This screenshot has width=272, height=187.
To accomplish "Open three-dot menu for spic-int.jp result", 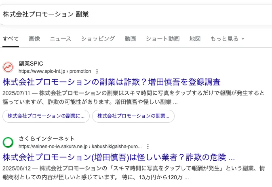I will point(97,71).
